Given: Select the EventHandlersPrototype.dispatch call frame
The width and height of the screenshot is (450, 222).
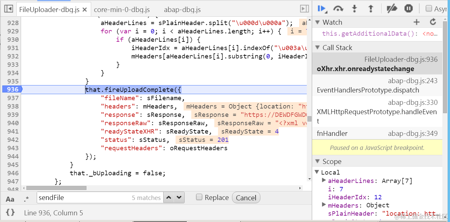Looking at the screenshot, I should (x=377, y=85).
